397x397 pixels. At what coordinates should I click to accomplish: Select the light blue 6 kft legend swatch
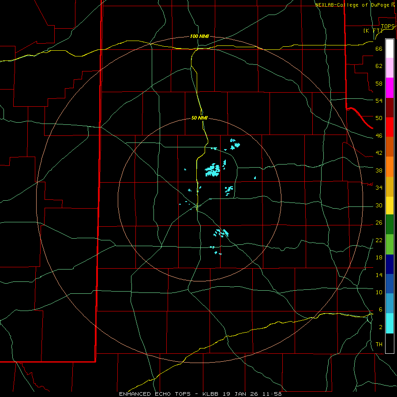pos(390,303)
